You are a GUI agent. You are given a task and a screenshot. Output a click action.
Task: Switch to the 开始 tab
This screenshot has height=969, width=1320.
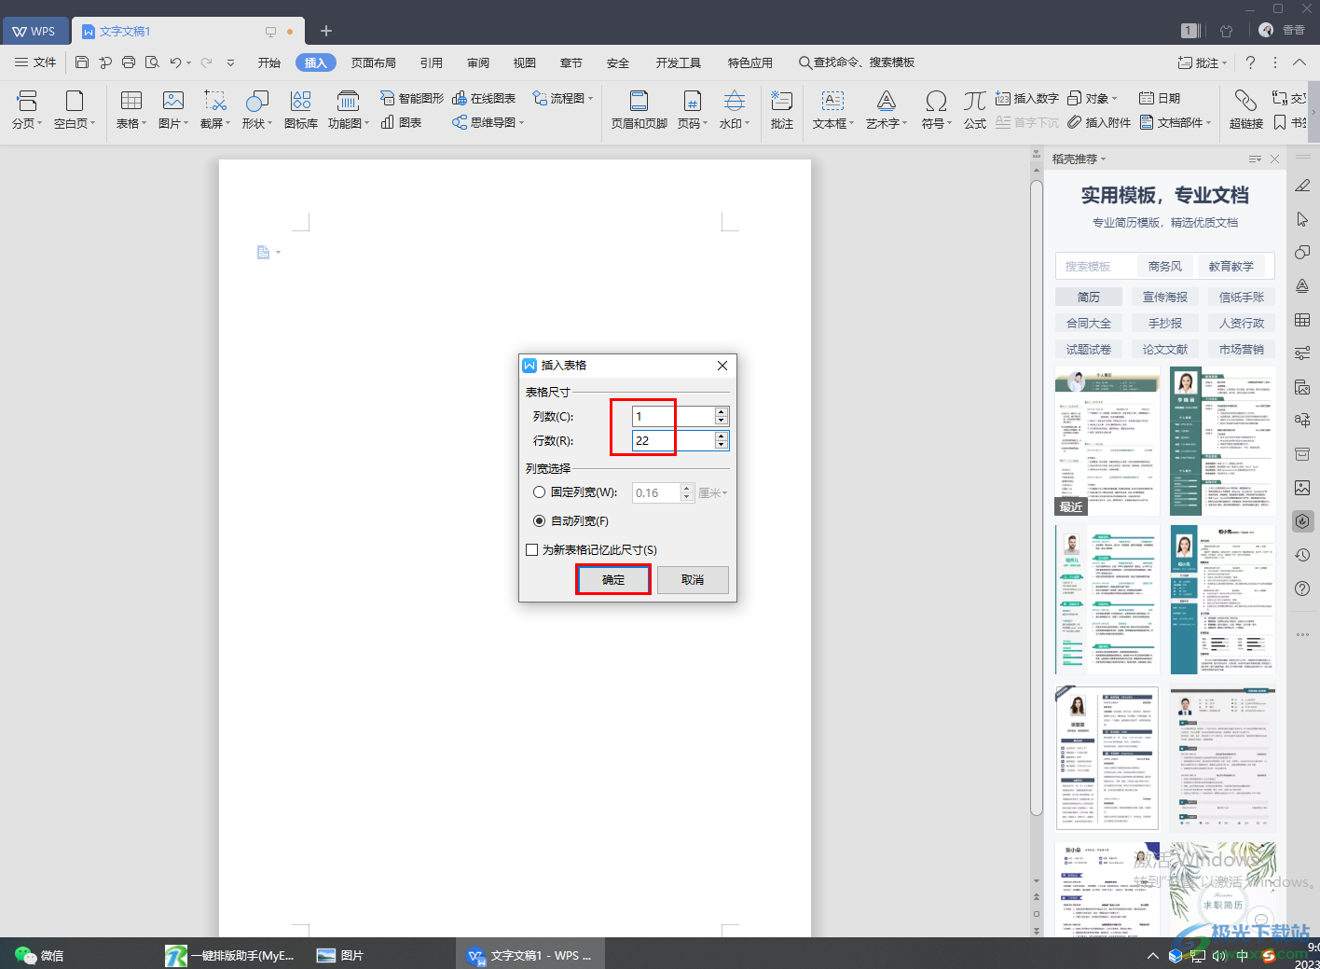269,62
